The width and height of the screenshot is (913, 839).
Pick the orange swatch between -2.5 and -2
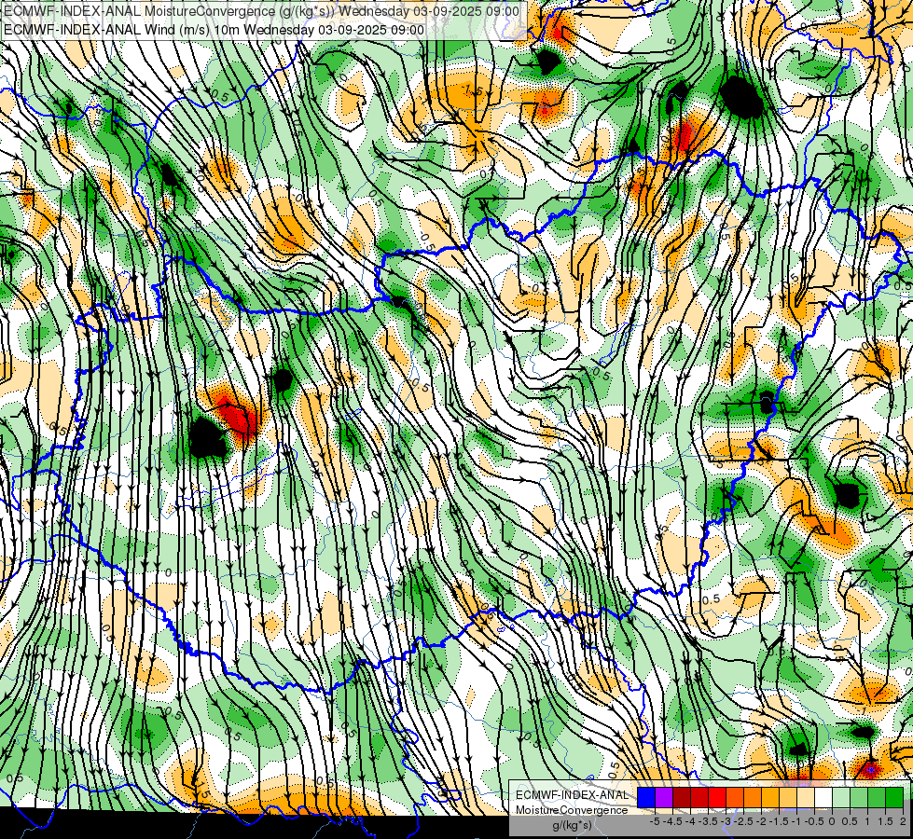[753, 797]
